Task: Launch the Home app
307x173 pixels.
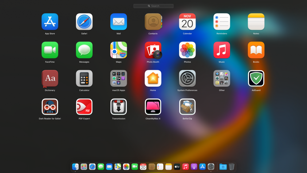Action: coord(153,78)
